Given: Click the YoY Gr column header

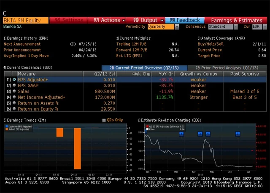Looking at the screenshot, I should [x=163, y=74].
